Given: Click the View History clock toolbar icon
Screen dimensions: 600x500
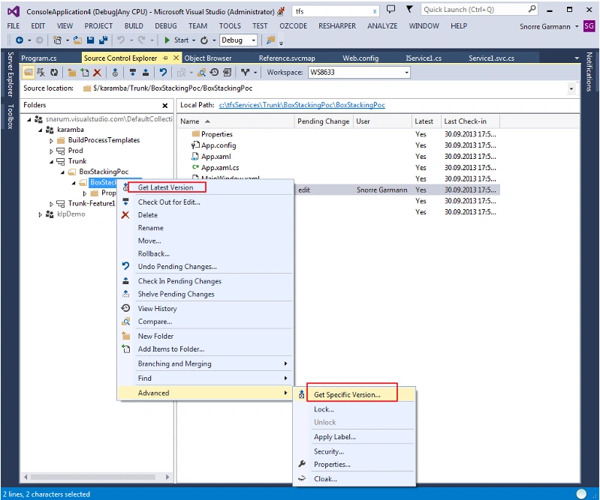Looking at the screenshot, I should click(214, 72).
